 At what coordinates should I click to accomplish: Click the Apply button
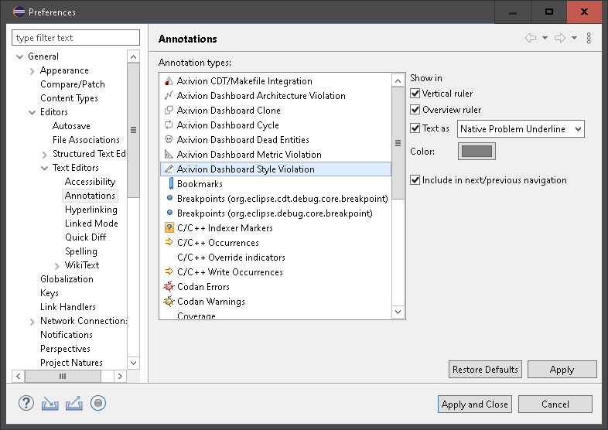tap(562, 370)
